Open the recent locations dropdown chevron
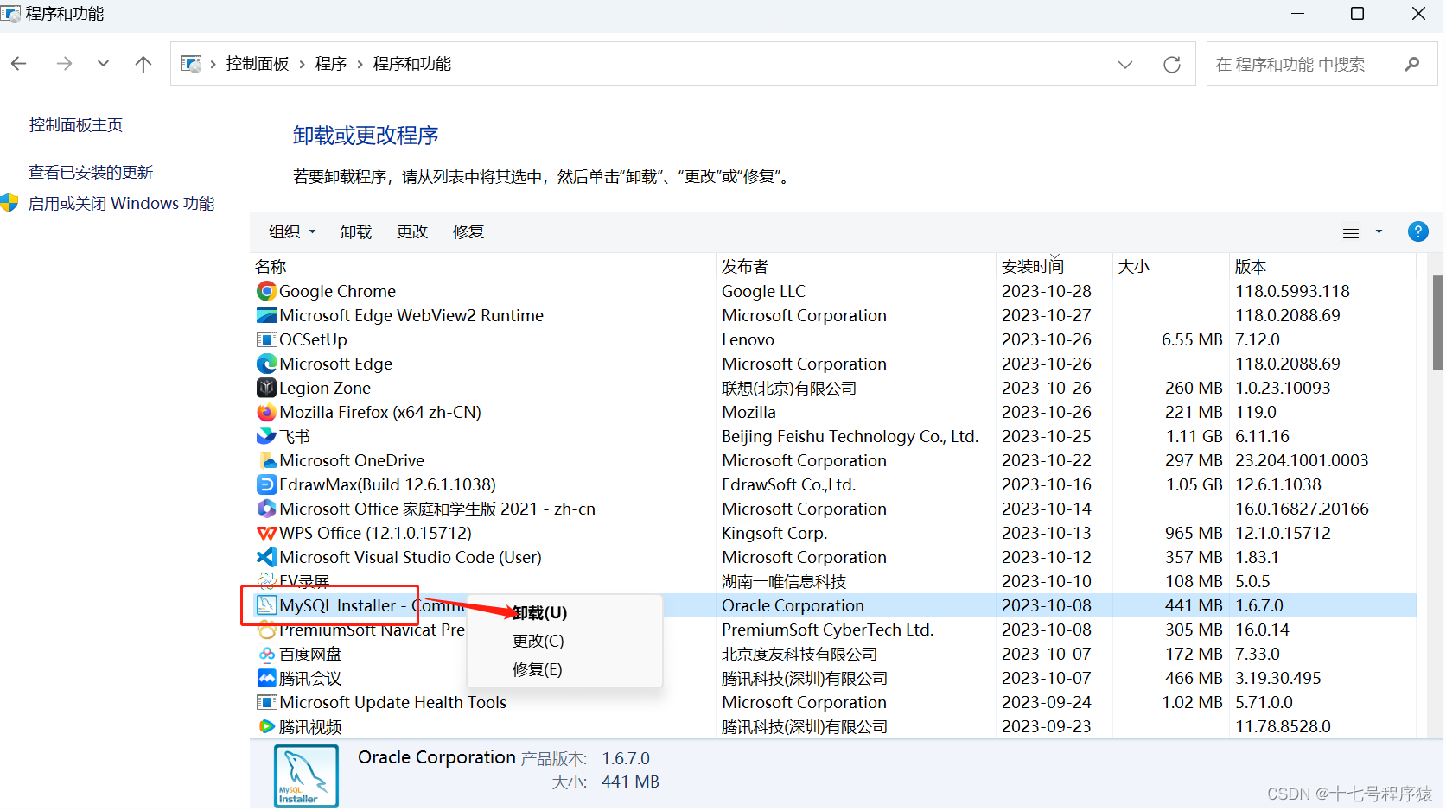 (x=103, y=63)
